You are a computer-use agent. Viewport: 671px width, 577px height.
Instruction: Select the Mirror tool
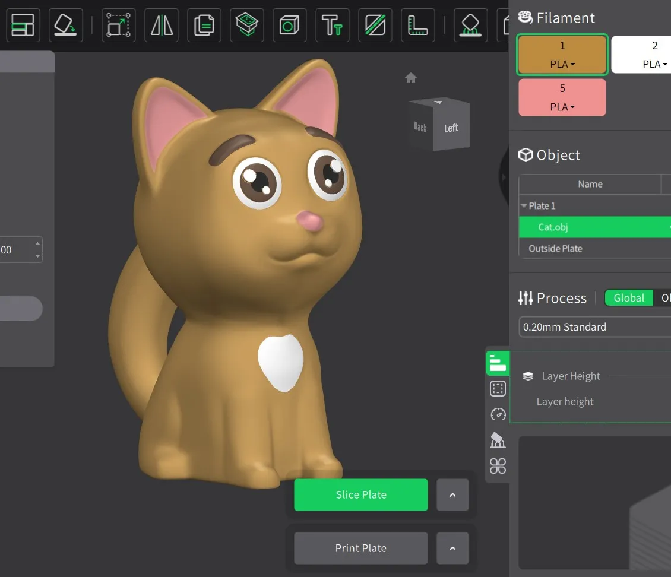161,25
